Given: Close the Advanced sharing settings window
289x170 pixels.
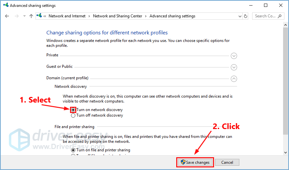Looking at the screenshot, I should [x=281, y=5].
